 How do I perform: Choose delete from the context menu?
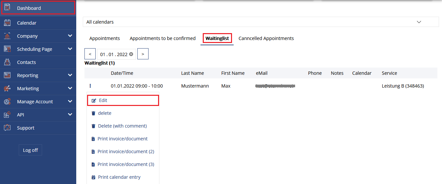point(123,113)
